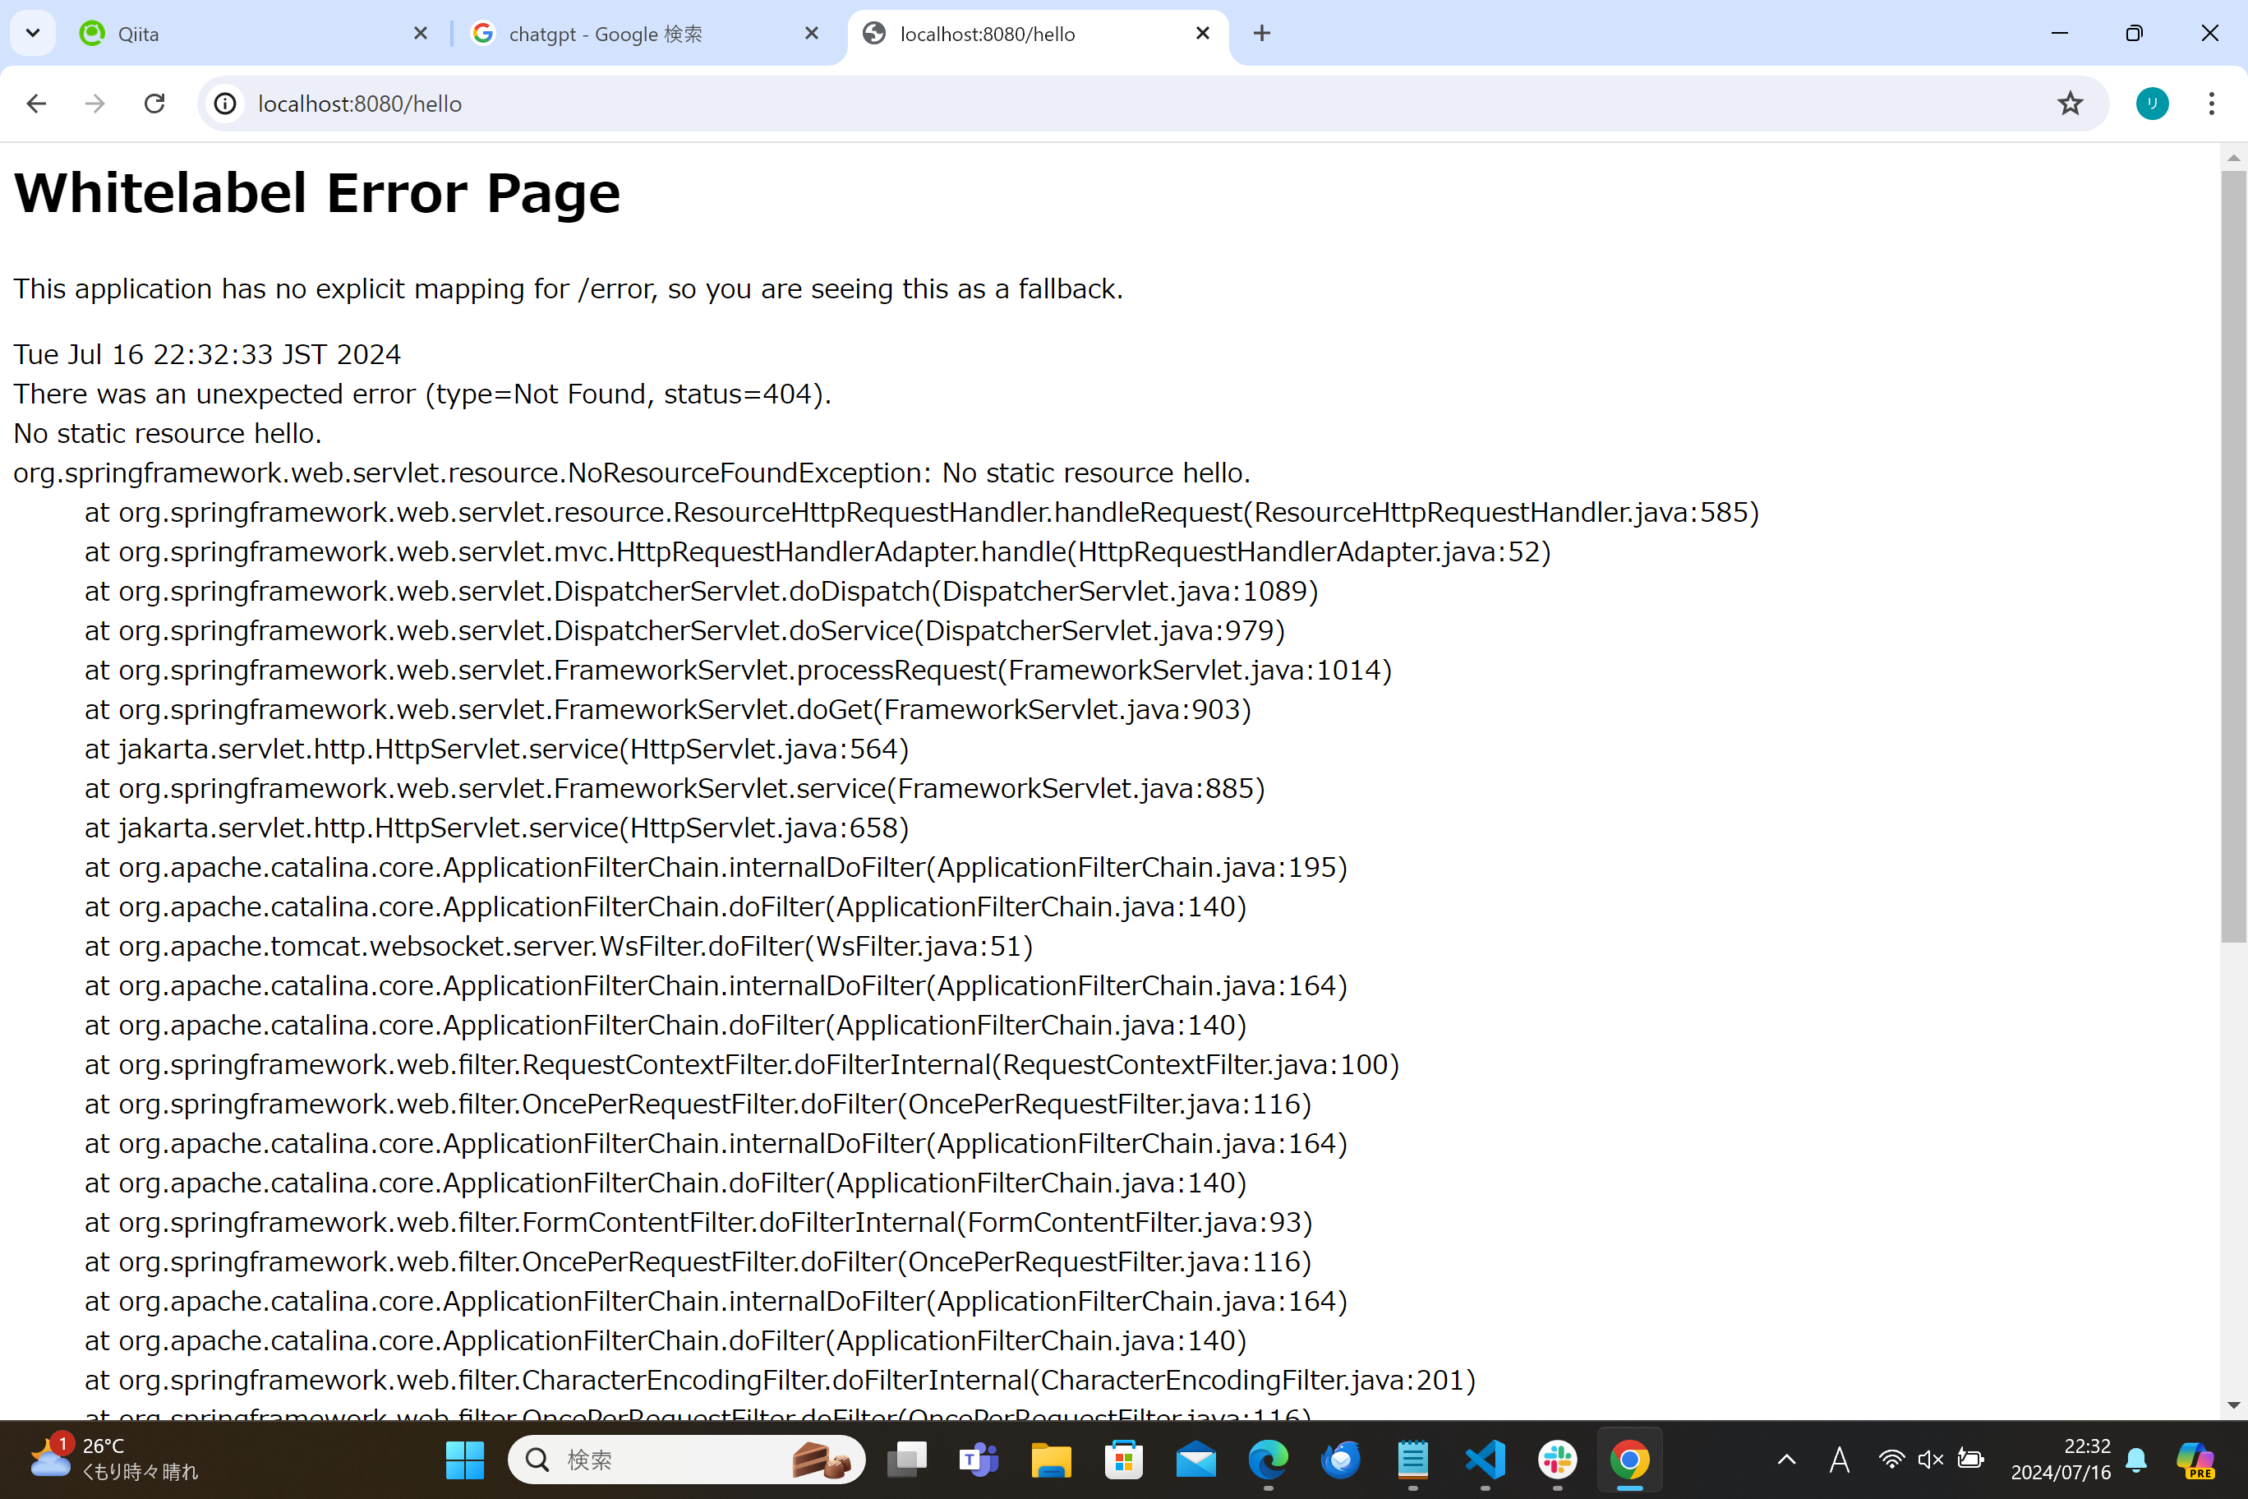Open a new tab

click(1262, 34)
